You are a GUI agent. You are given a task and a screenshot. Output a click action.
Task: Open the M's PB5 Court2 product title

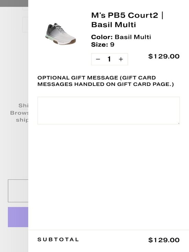pos(127,20)
